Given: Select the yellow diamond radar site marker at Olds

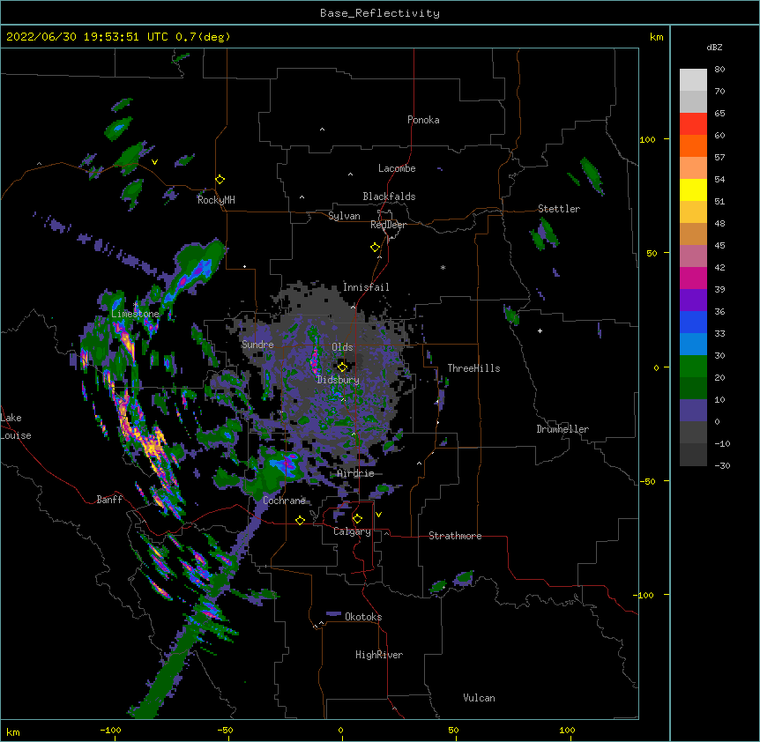Looking at the screenshot, I should (342, 367).
